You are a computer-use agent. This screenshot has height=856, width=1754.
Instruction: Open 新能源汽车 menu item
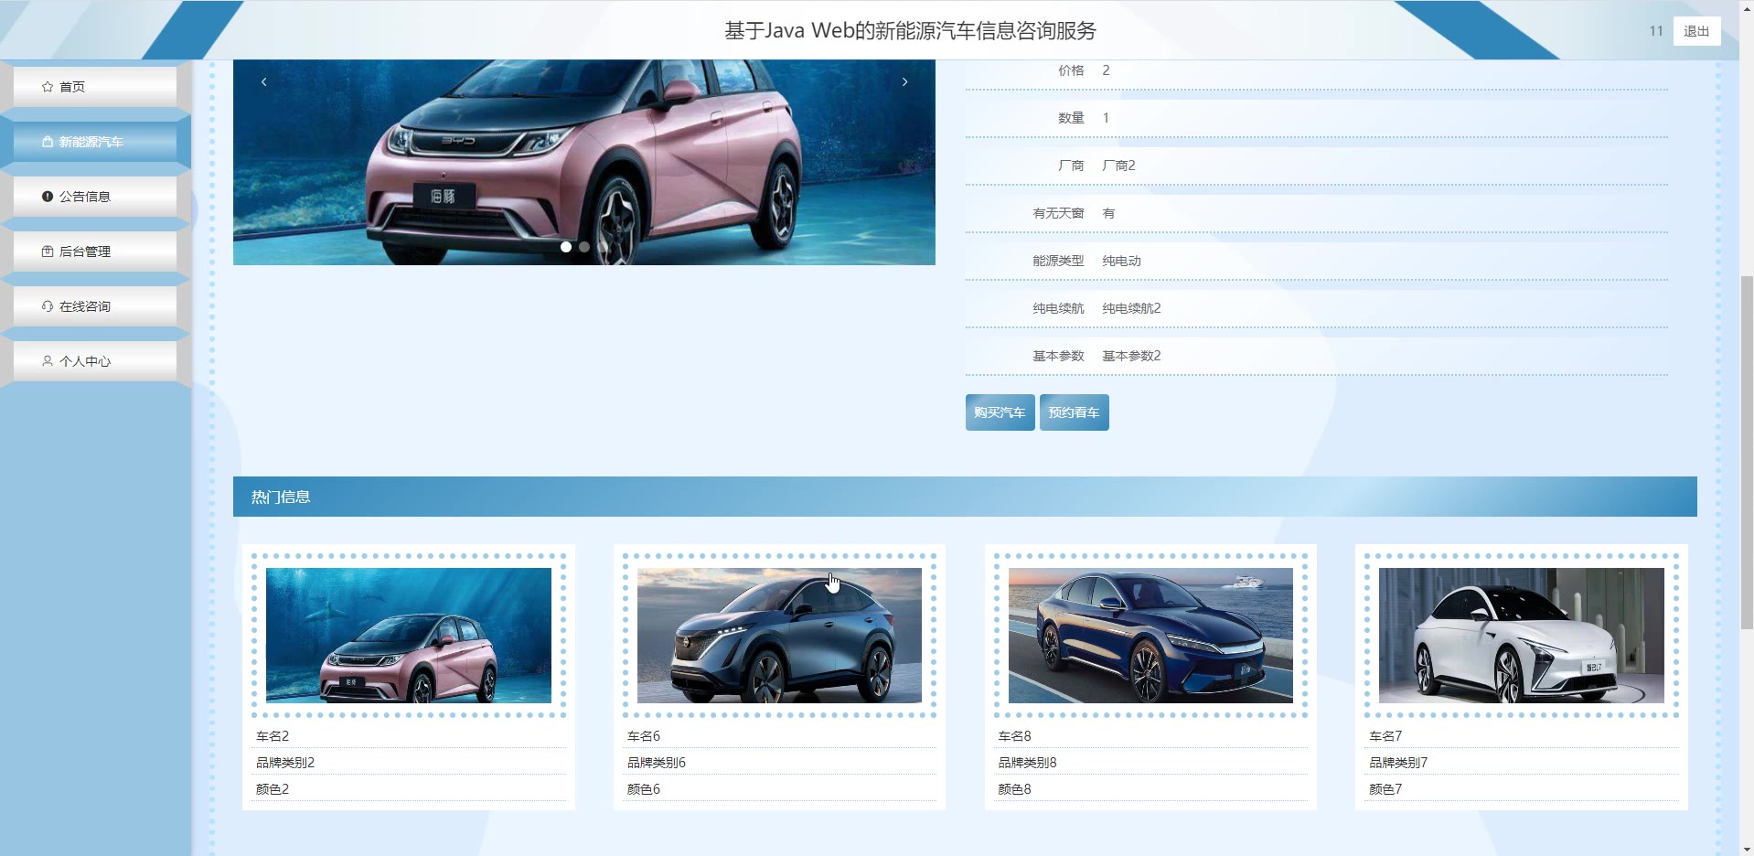tap(95, 142)
